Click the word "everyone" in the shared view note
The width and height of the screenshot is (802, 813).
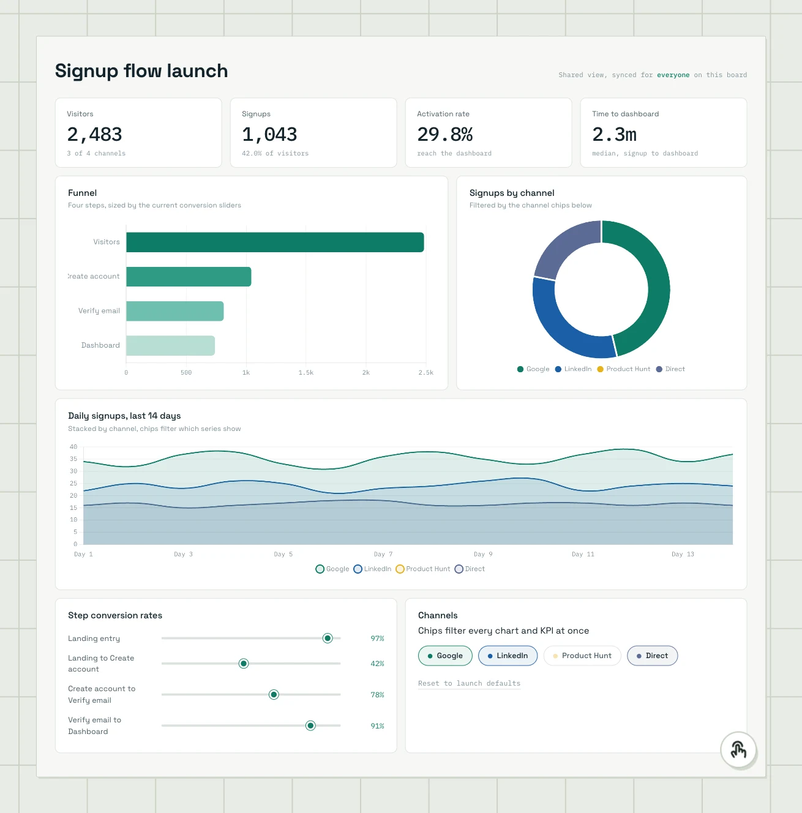673,75
